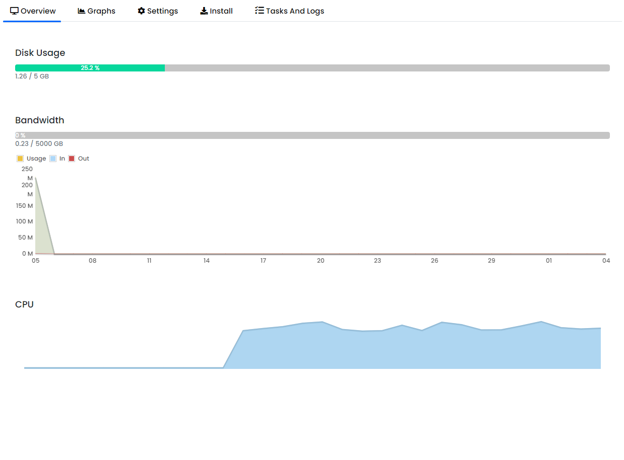
Task: Click the 11 date label on x-axis
Action: pyautogui.click(x=149, y=261)
